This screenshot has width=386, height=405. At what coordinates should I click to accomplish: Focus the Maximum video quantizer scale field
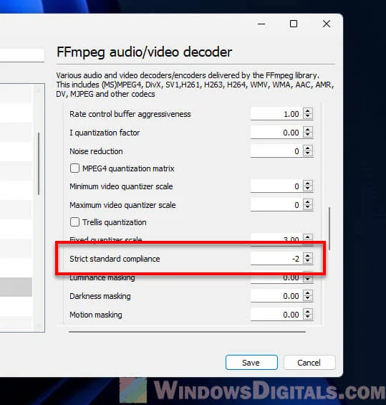276,205
